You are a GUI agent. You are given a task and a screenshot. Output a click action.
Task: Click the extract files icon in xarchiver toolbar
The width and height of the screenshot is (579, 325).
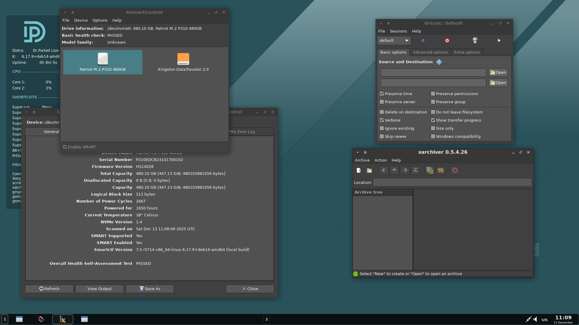coord(441,170)
